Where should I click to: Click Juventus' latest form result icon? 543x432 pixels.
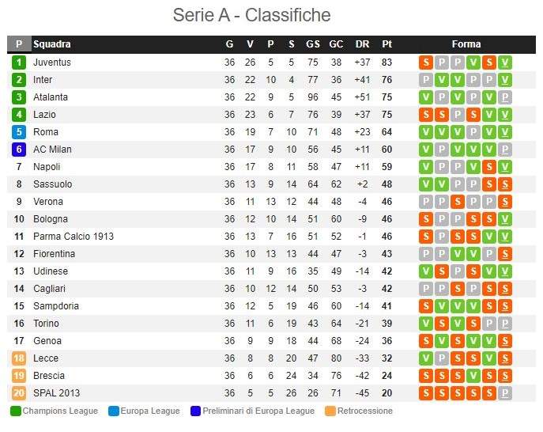505,63
